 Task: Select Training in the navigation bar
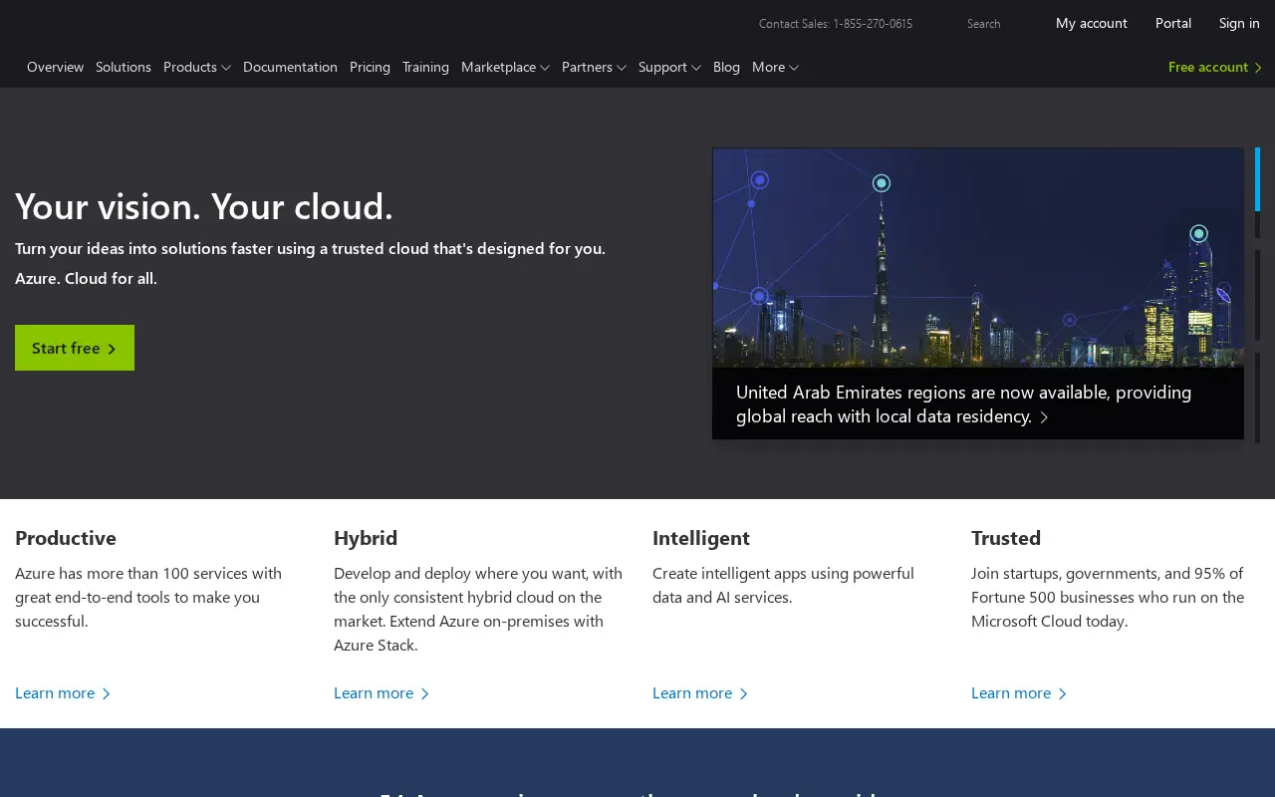pyautogui.click(x=425, y=67)
